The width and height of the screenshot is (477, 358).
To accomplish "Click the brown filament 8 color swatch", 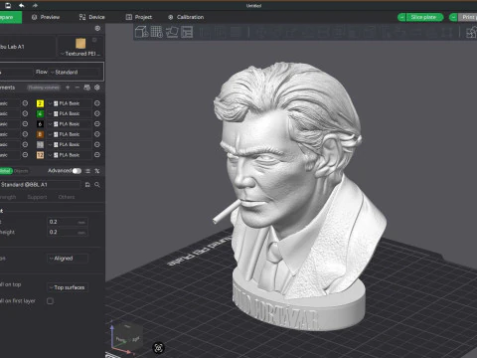I will tap(40, 134).
